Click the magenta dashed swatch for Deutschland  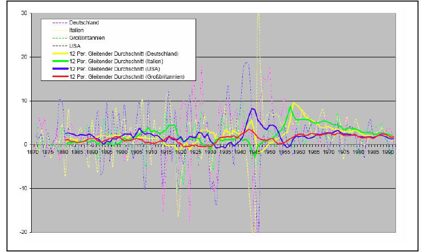point(60,23)
